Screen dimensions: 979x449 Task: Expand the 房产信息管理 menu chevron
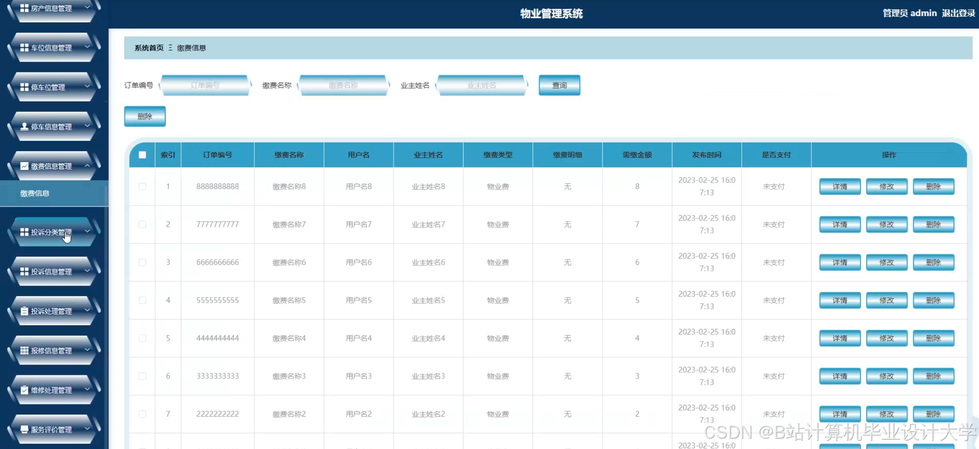pyautogui.click(x=87, y=8)
